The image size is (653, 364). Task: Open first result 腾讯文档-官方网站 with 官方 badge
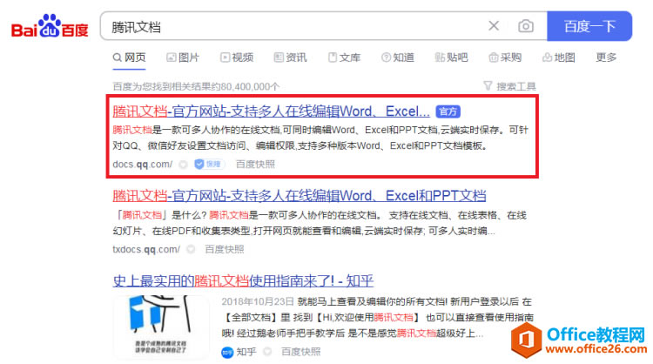coord(271,111)
